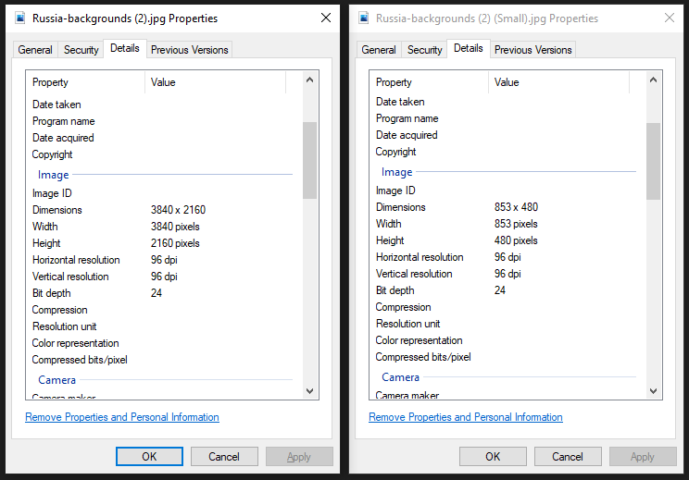The width and height of the screenshot is (689, 480).
Task: Close the left Properties dialog
Action: (325, 18)
